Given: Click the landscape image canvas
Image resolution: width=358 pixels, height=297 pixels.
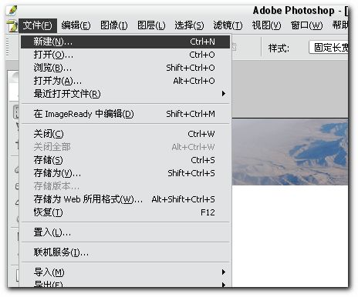Looking at the screenshot, I should (290, 152).
